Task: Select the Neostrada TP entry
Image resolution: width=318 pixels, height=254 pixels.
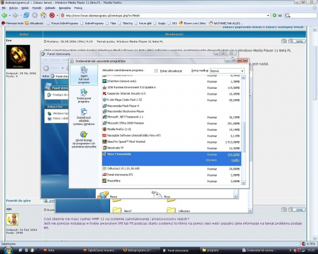Action: [172, 148]
